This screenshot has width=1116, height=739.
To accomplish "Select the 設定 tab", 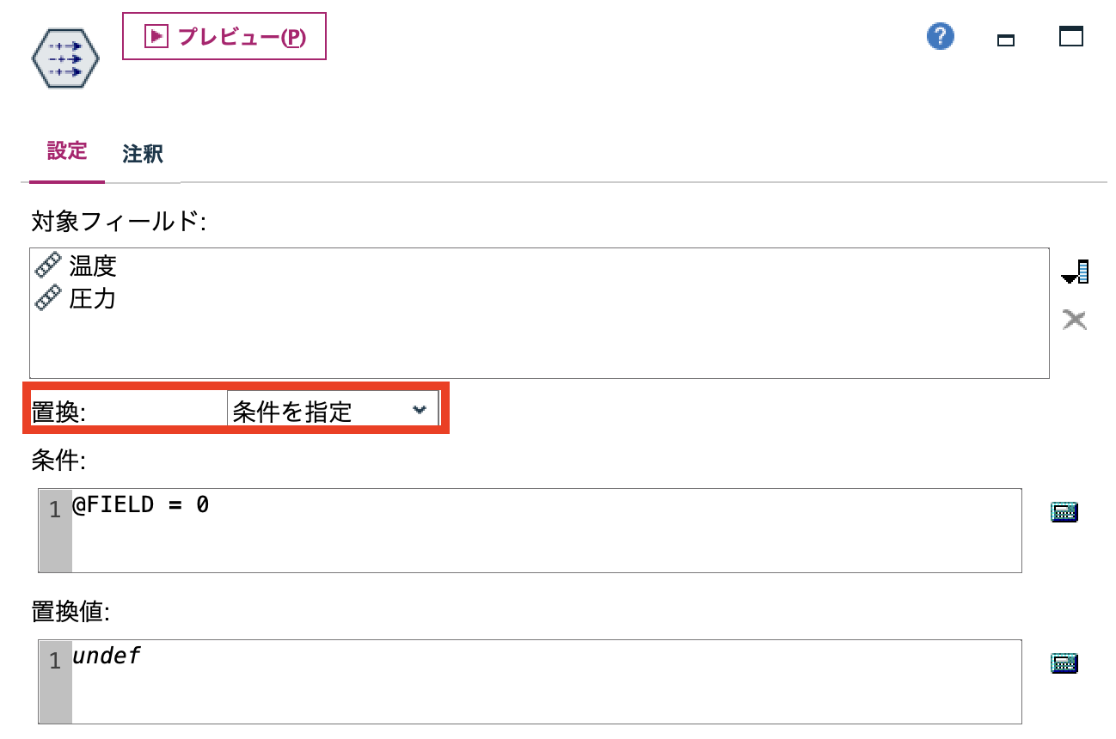I will (x=66, y=152).
